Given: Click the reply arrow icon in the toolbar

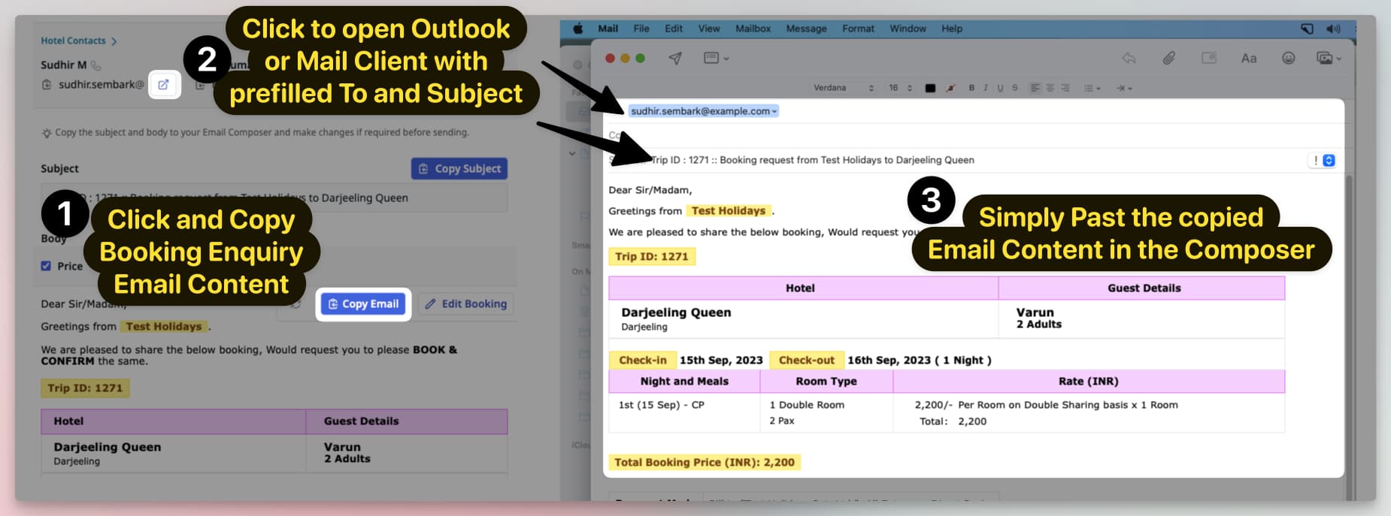Looking at the screenshot, I should click(1129, 59).
